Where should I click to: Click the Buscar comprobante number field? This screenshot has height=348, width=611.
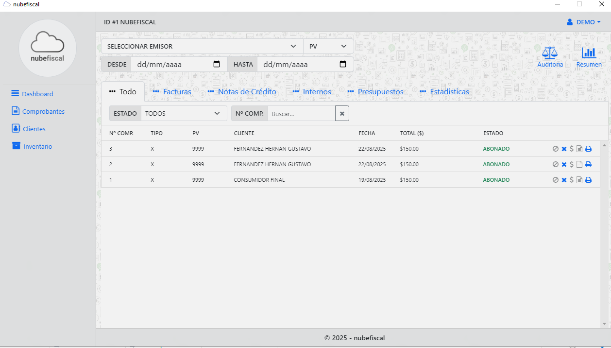[301, 114]
